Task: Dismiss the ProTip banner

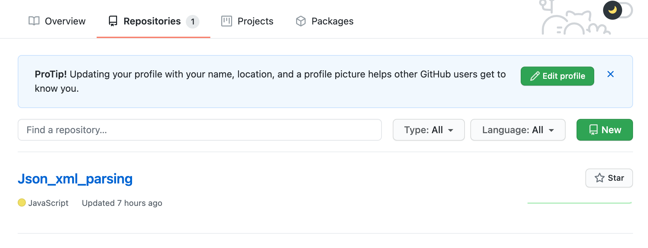Action: pos(611,74)
